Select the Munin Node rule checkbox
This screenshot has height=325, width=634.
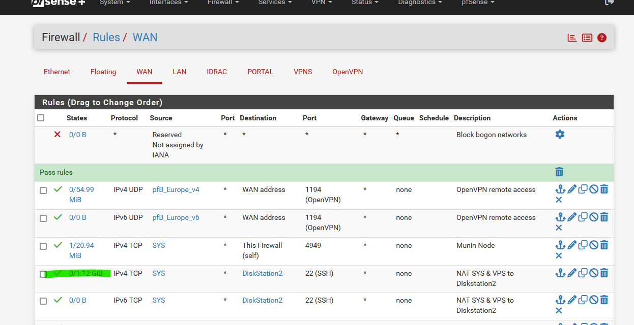coord(43,246)
